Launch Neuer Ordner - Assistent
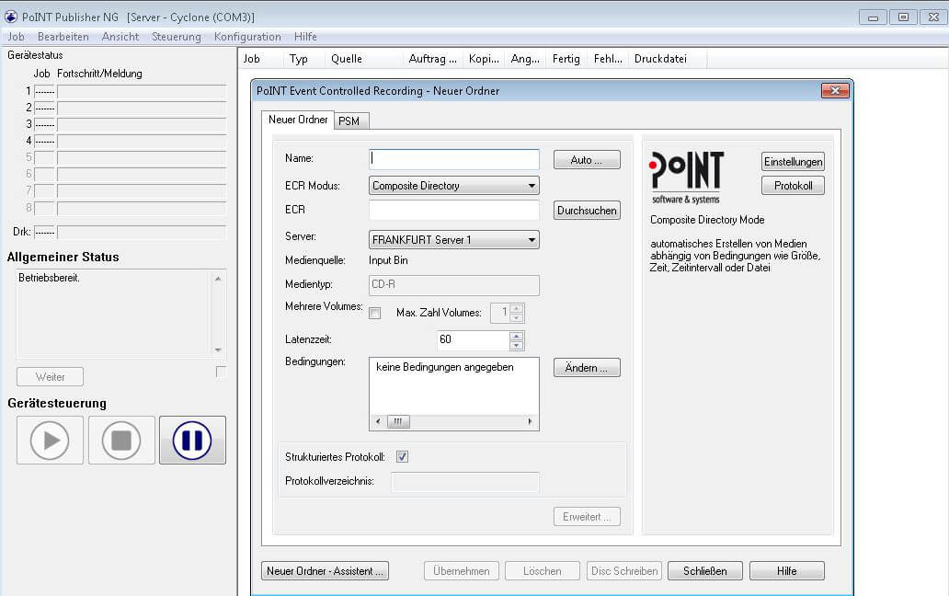Screen dimensions: 949x596 (325, 570)
